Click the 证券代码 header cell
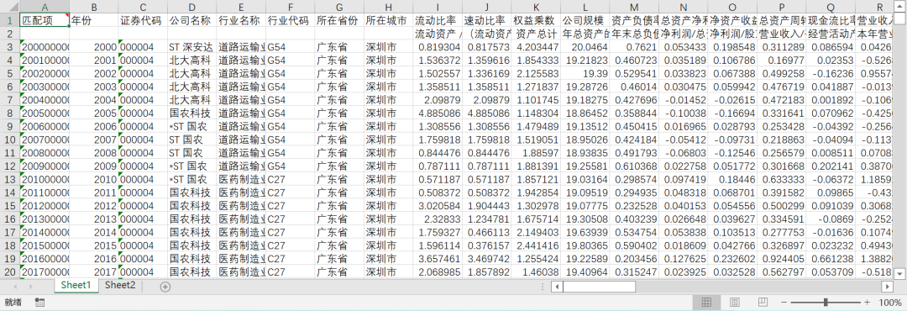The height and width of the screenshot is (311, 907). click(143, 19)
